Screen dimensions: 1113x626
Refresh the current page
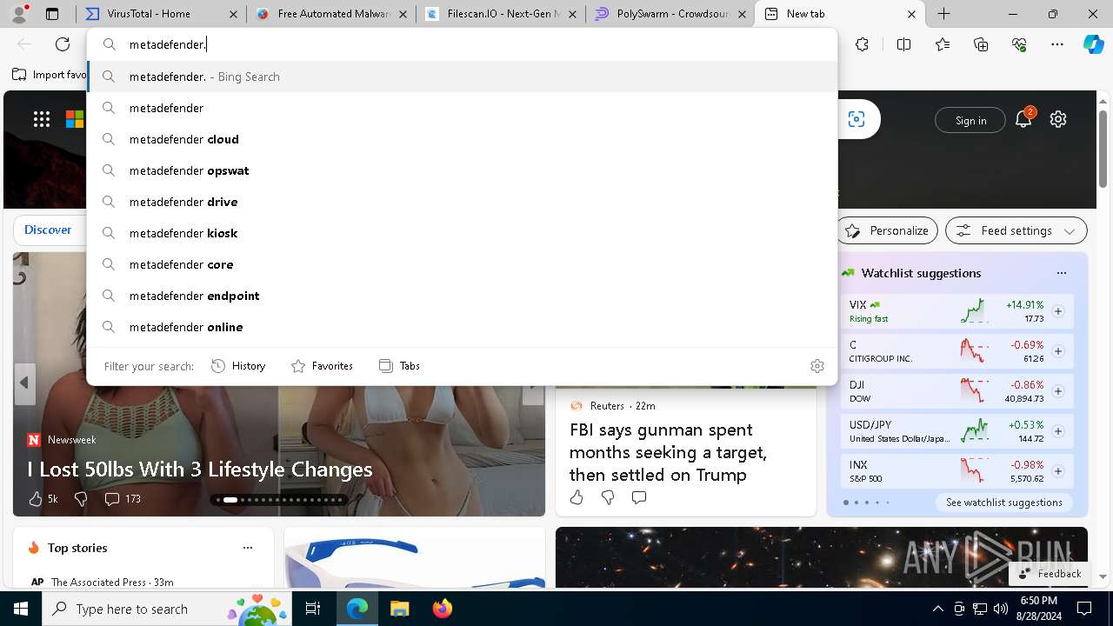pos(63,44)
